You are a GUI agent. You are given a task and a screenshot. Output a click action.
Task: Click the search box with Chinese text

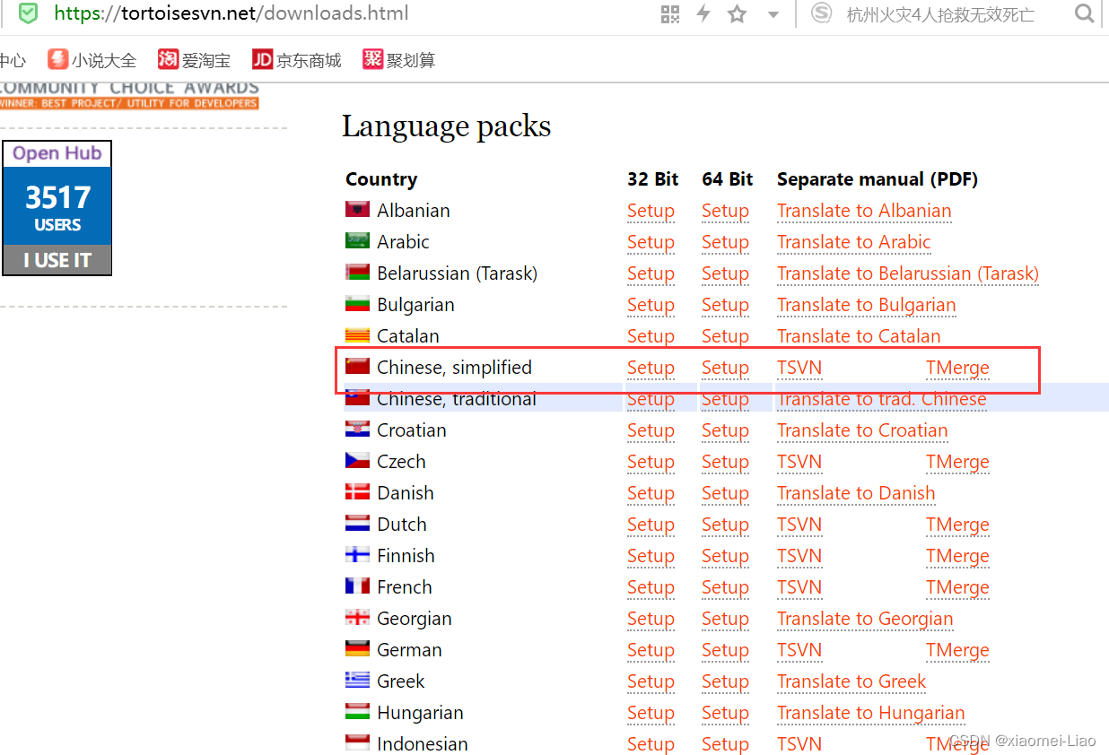click(940, 14)
